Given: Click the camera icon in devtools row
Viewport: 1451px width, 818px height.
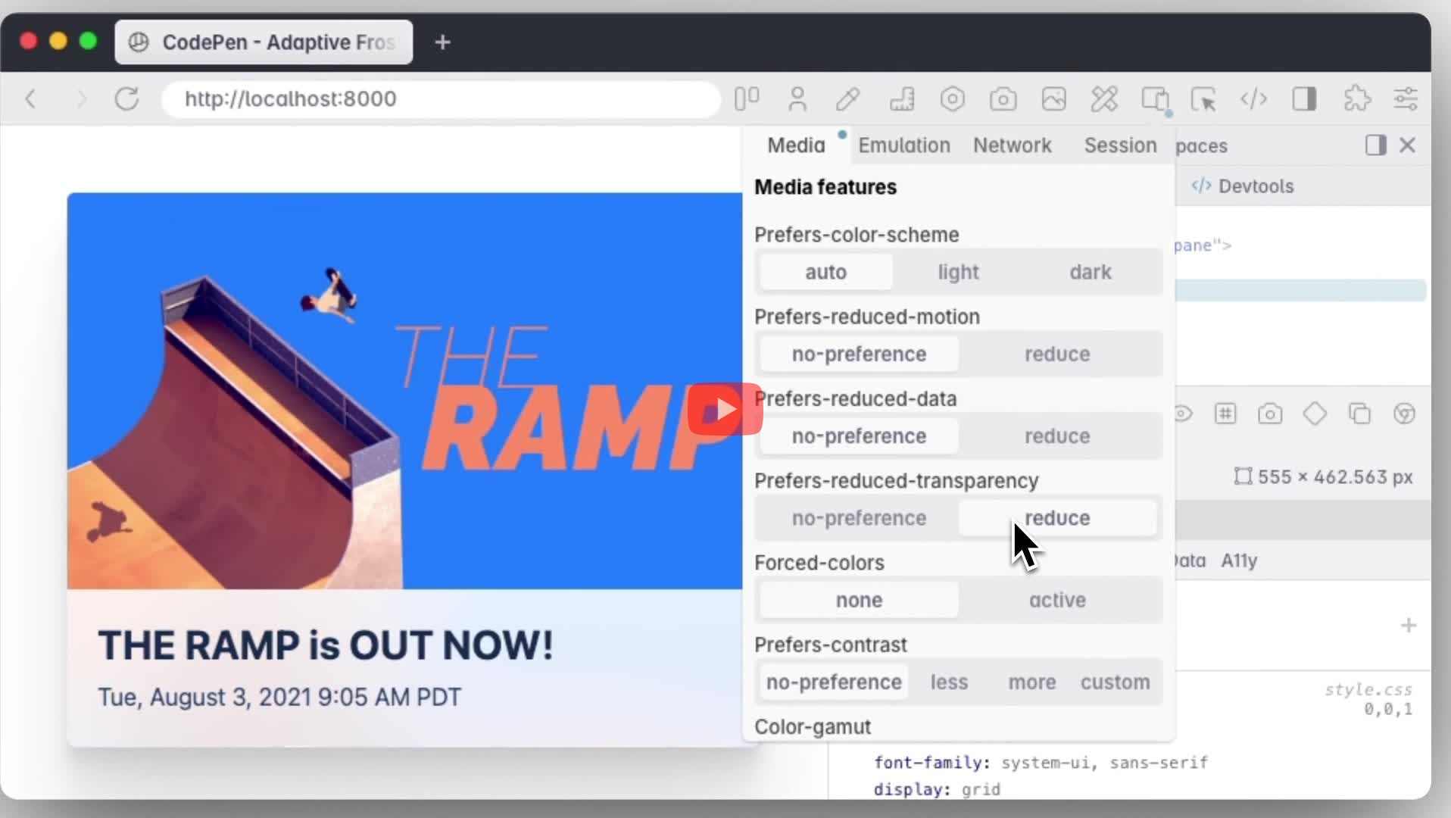Looking at the screenshot, I should tap(1270, 414).
